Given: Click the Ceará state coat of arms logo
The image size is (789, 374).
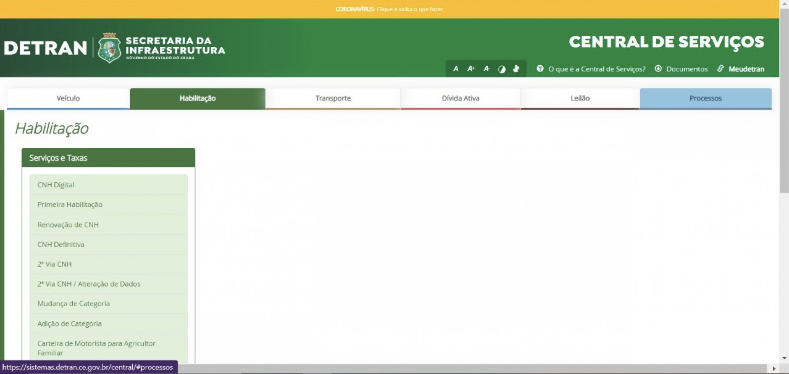Looking at the screenshot, I should 109,48.
